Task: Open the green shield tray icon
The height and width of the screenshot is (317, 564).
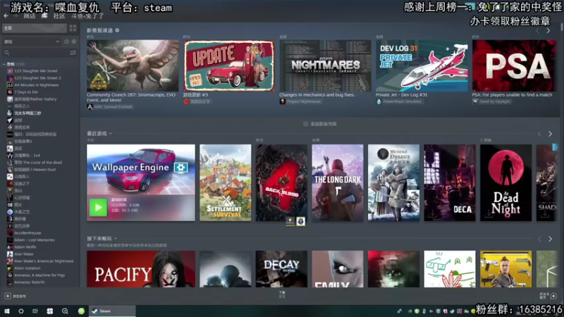Action: (x=417, y=311)
